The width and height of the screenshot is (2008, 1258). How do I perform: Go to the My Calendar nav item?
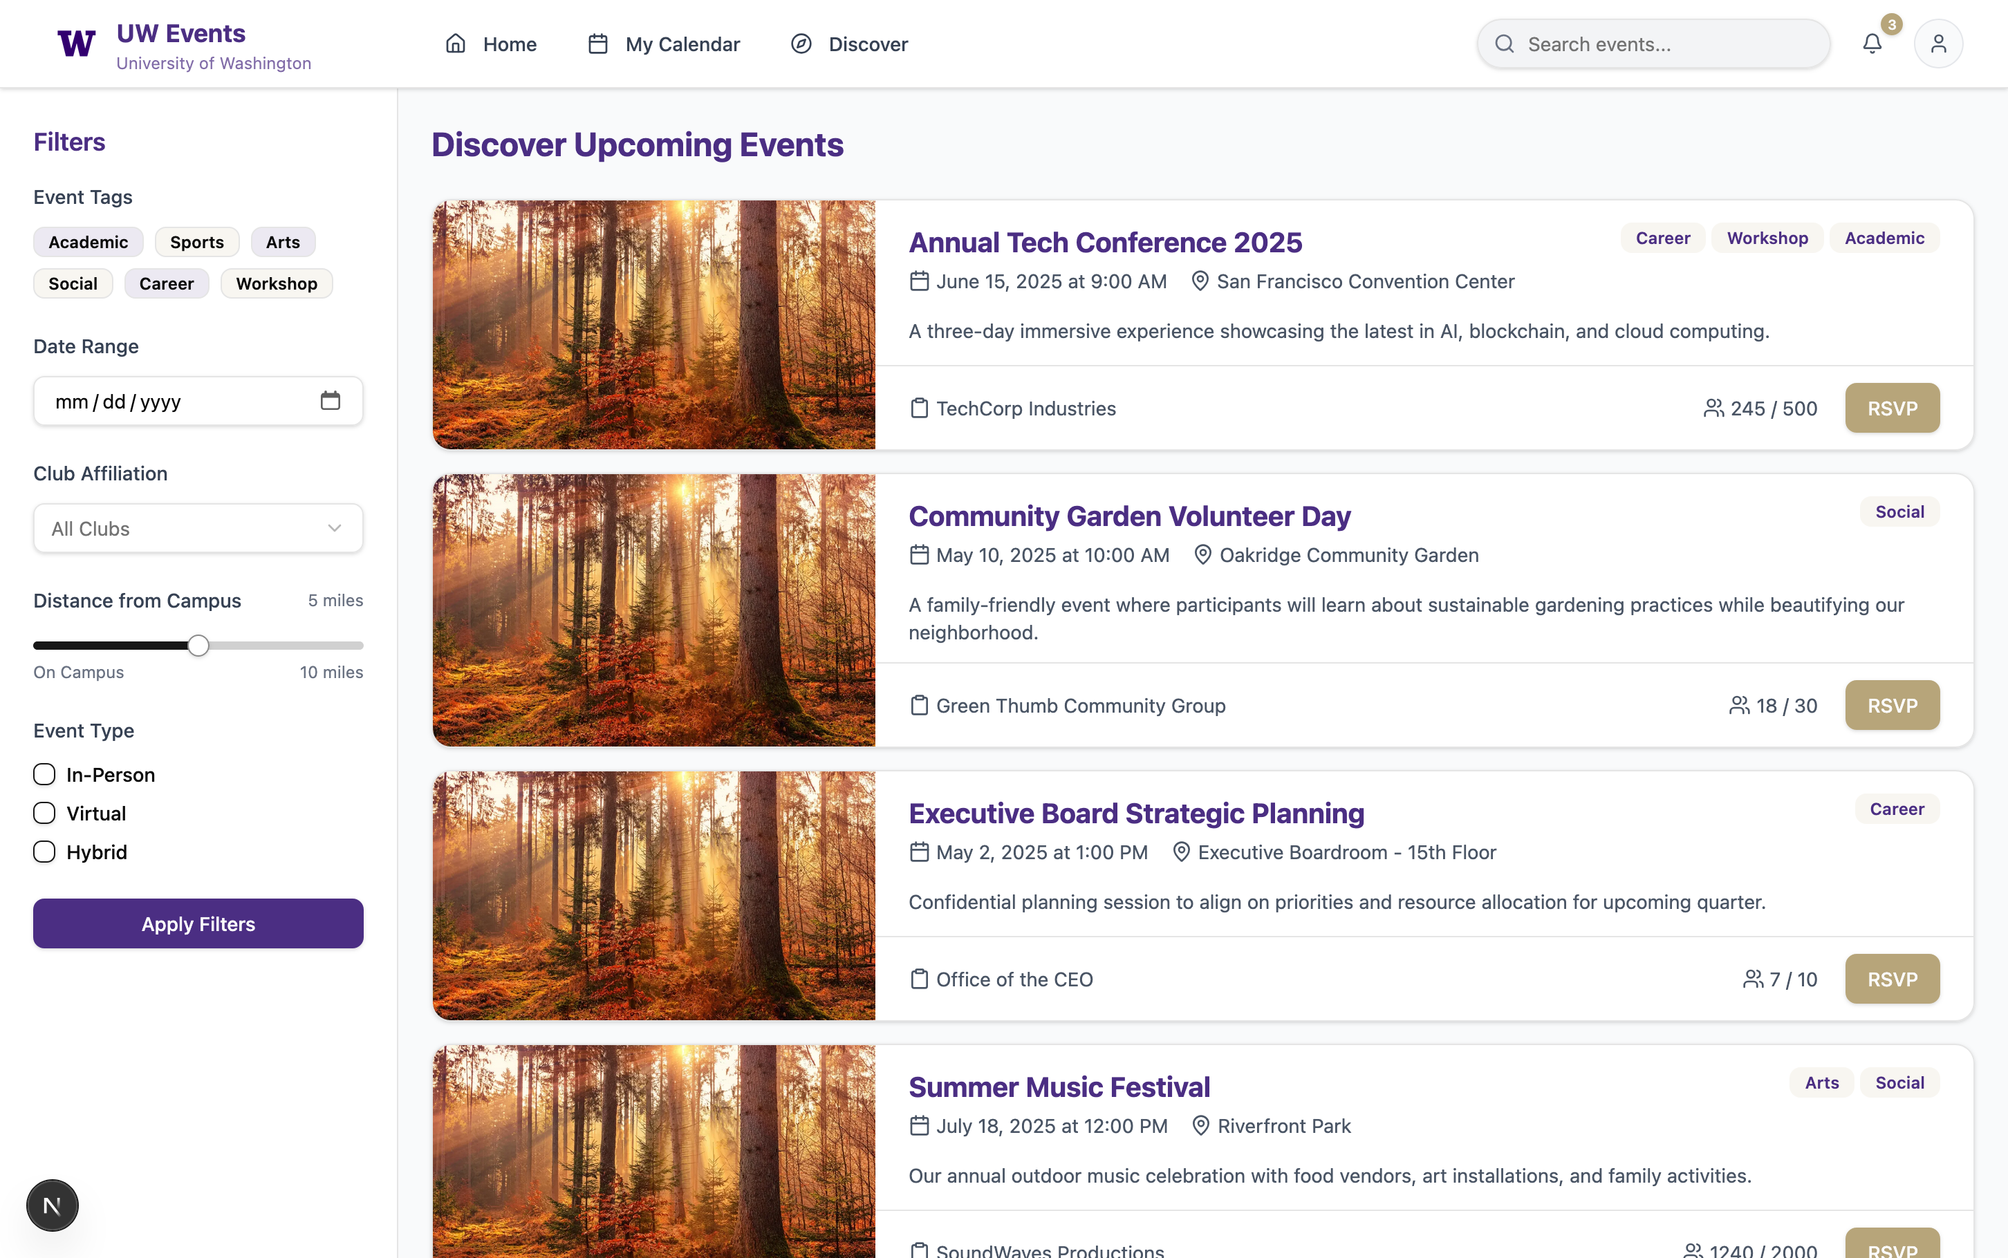pyautogui.click(x=663, y=44)
